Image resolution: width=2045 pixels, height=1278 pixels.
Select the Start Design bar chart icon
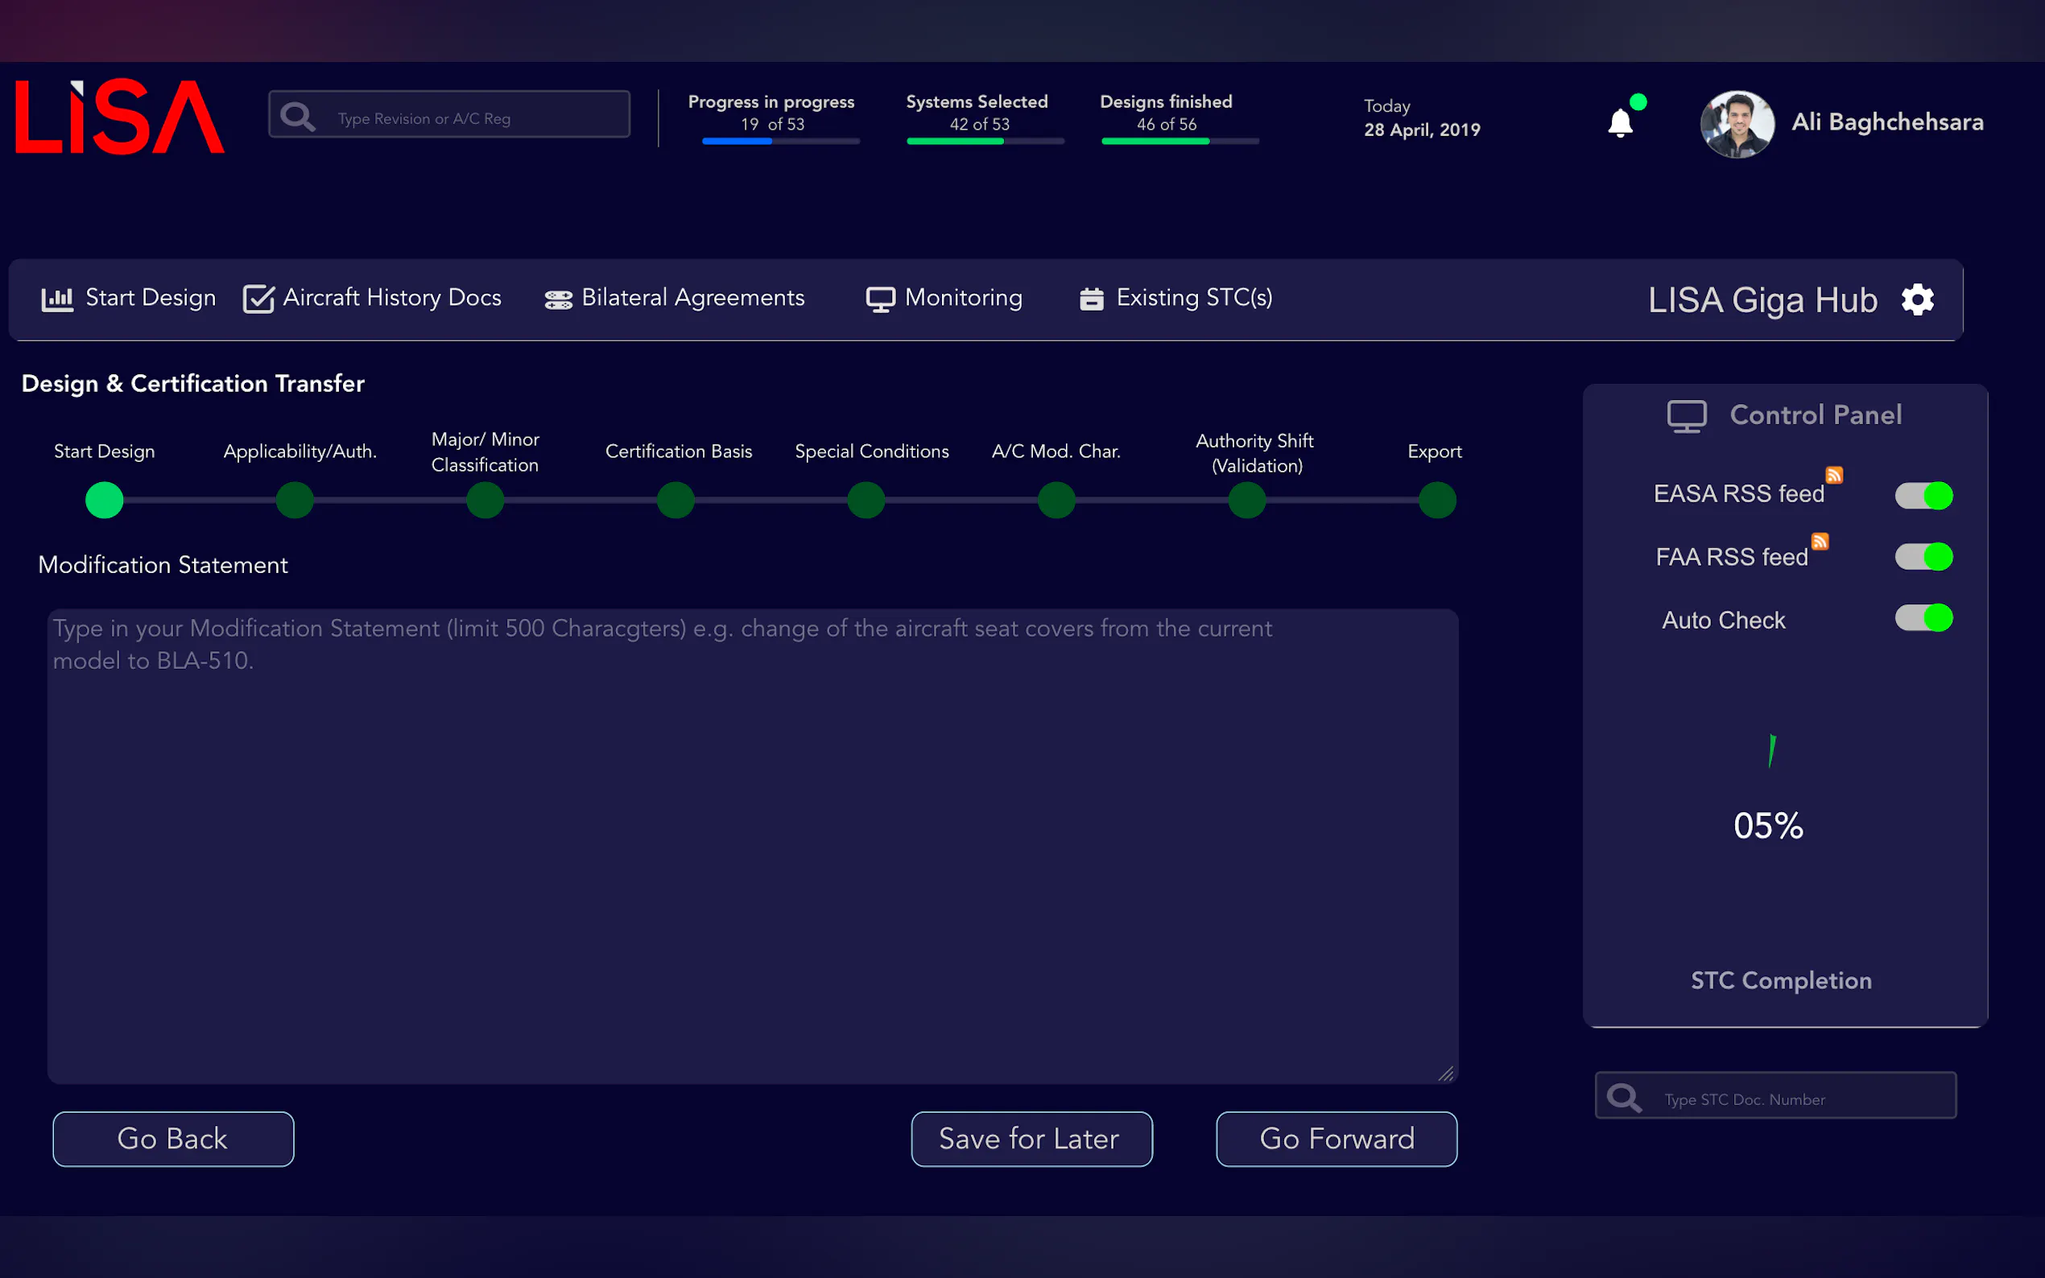[56, 298]
